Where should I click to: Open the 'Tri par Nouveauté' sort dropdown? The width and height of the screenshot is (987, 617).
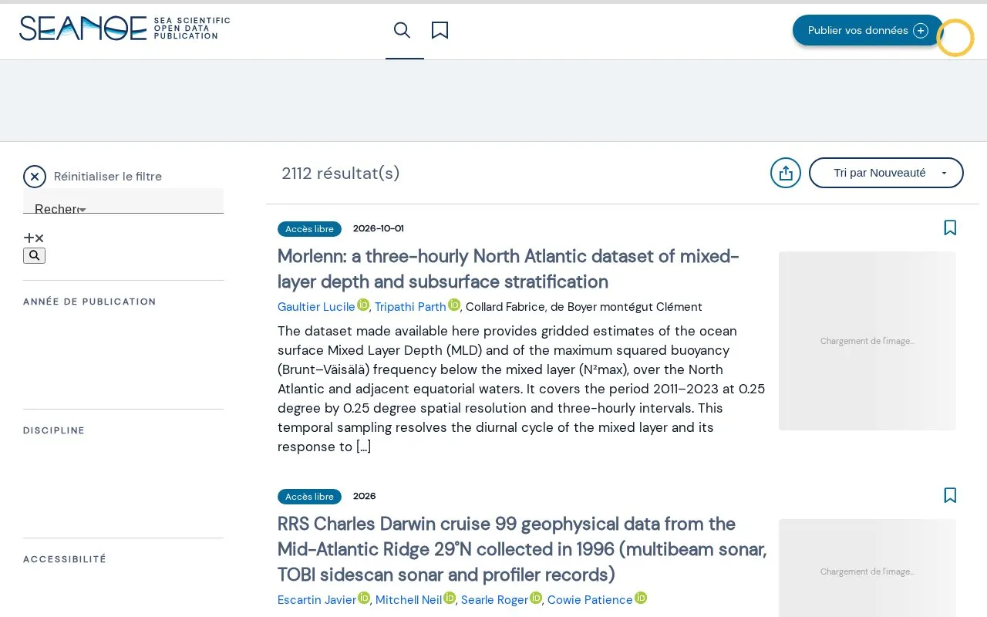pyautogui.click(x=886, y=173)
